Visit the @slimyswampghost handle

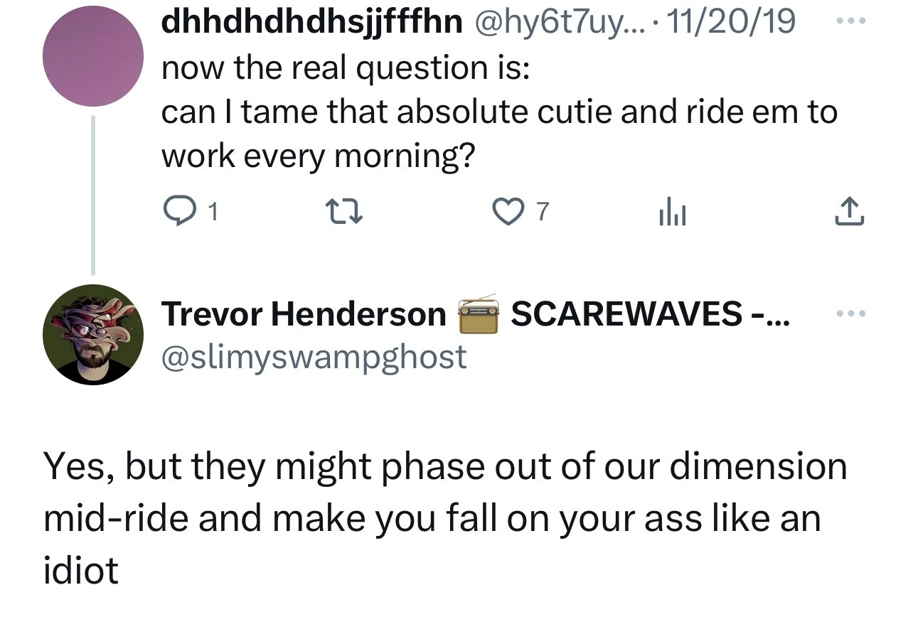pos(314,355)
